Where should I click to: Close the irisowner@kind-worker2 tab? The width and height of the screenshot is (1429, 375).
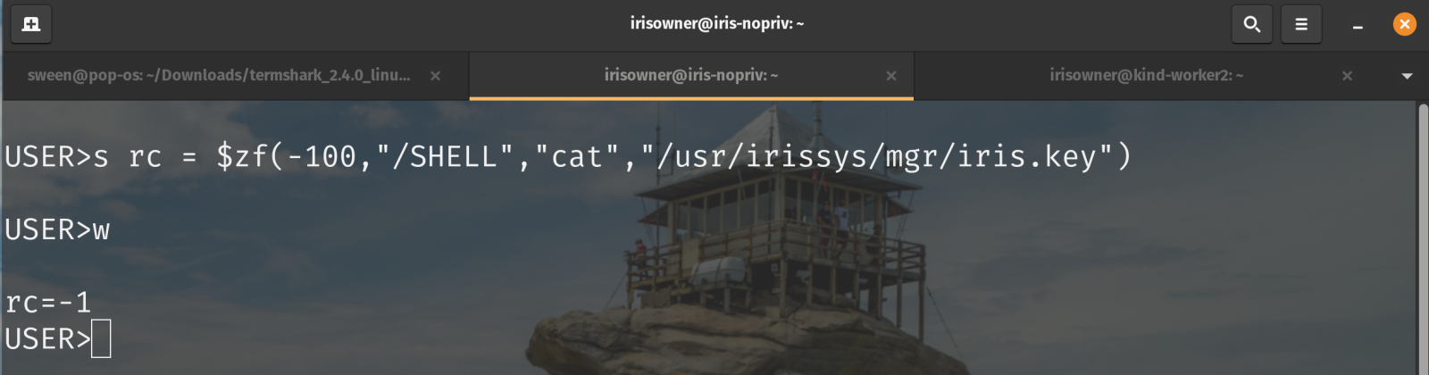(x=1347, y=76)
